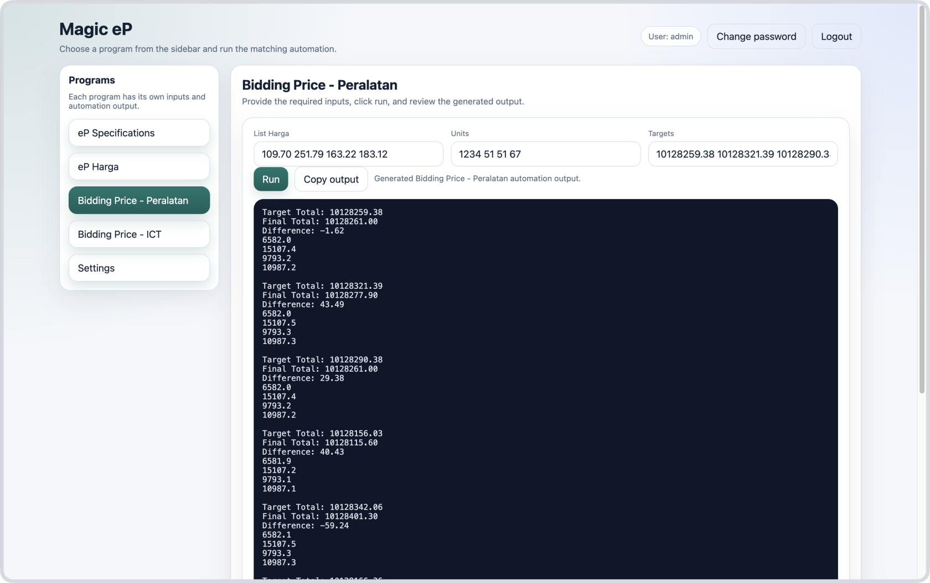Click output value '6581.9'
The image size is (930, 583).
(x=276, y=461)
